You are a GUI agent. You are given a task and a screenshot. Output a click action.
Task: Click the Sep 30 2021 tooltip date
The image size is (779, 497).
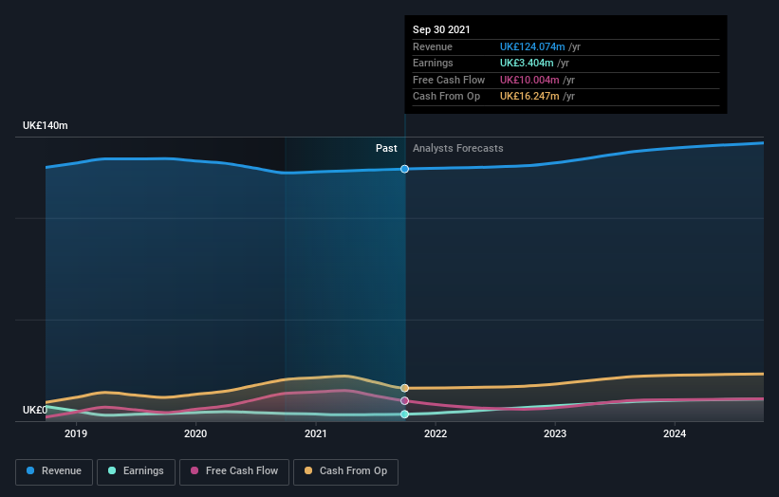[x=441, y=29]
